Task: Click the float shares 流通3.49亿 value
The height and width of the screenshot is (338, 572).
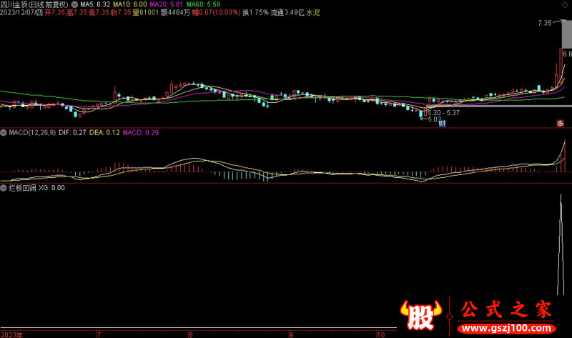Action: click(287, 12)
